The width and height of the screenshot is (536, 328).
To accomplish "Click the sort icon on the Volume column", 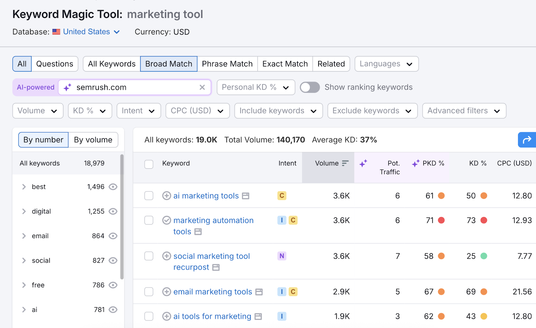I will [345, 163].
